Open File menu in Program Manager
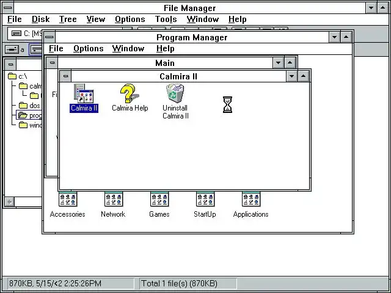Screen dimensions: 391x293 56,48
